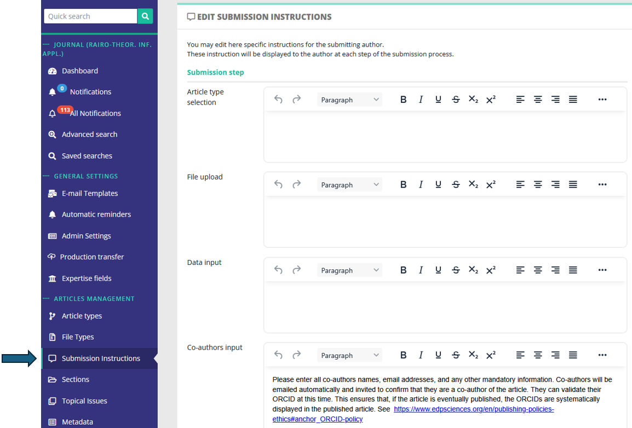The height and width of the screenshot is (428, 632).
Task: Open Sections in the sidebar
Action: coord(76,379)
